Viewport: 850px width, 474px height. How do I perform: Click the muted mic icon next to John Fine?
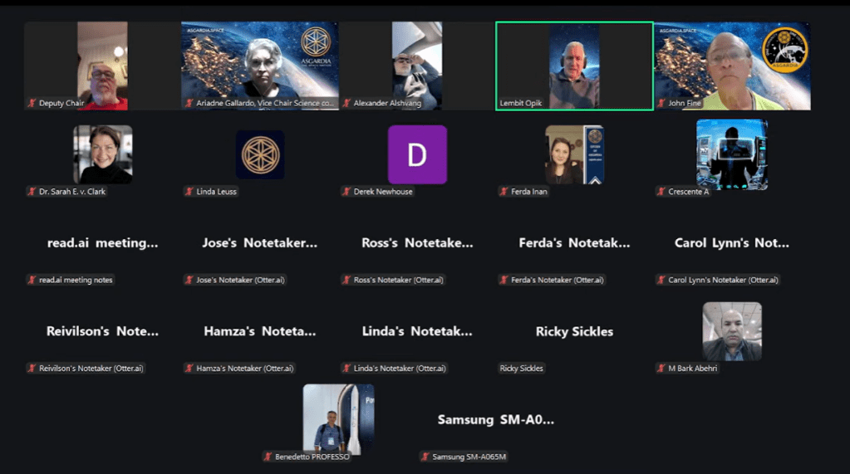(661, 104)
